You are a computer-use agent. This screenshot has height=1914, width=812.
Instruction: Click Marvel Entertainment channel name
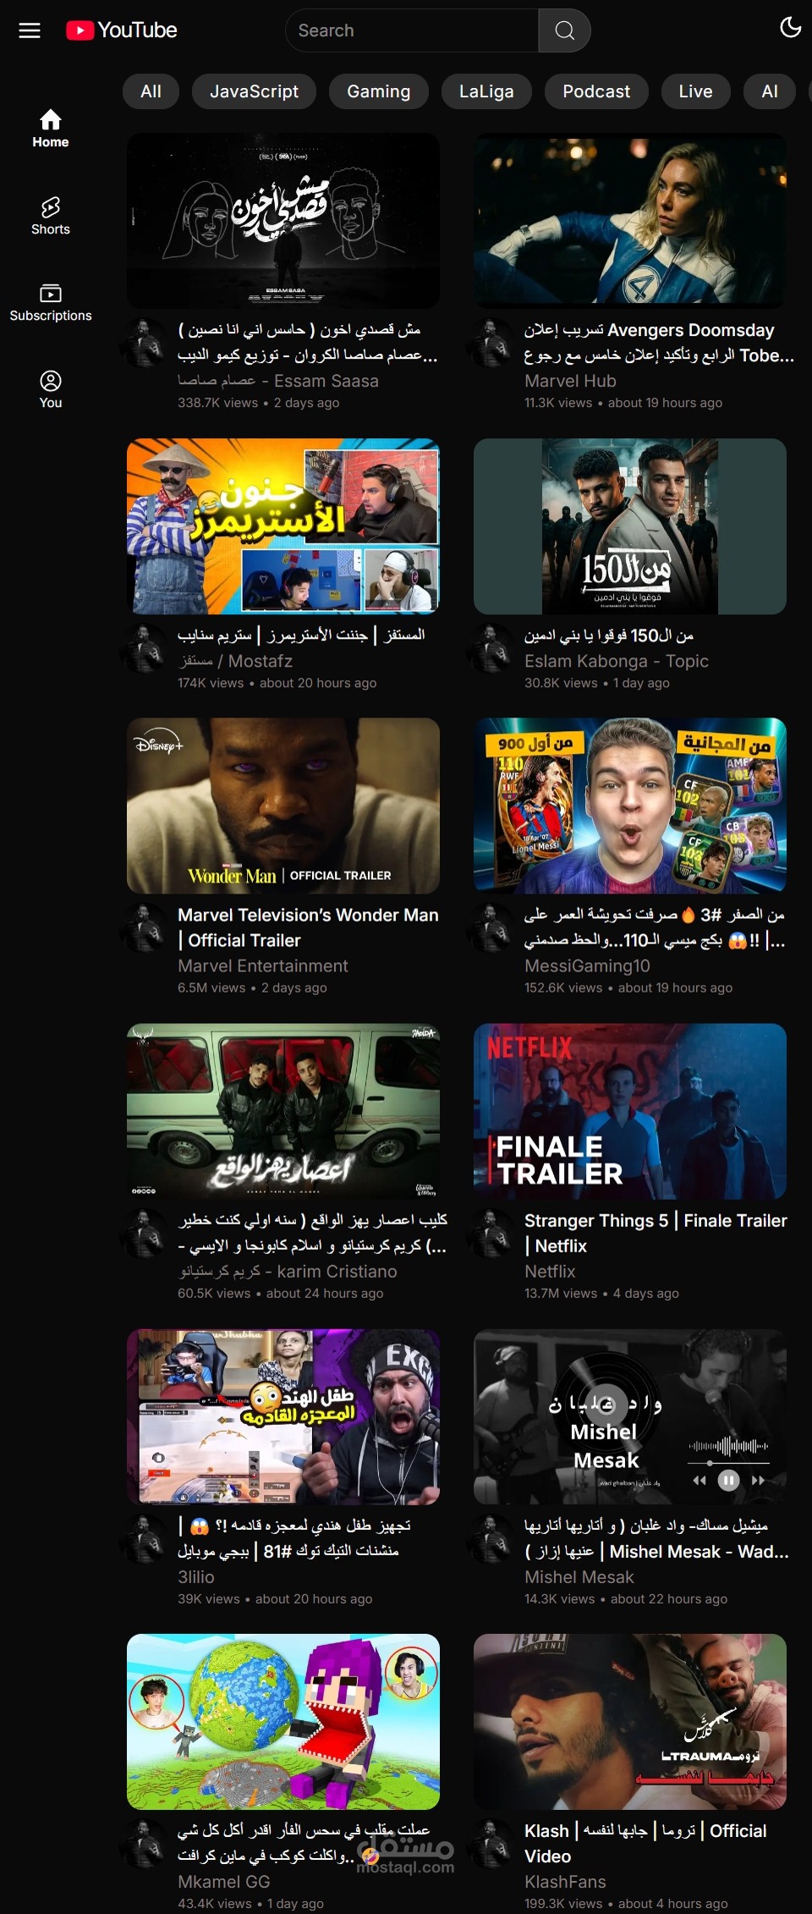pyautogui.click(x=263, y=965)
